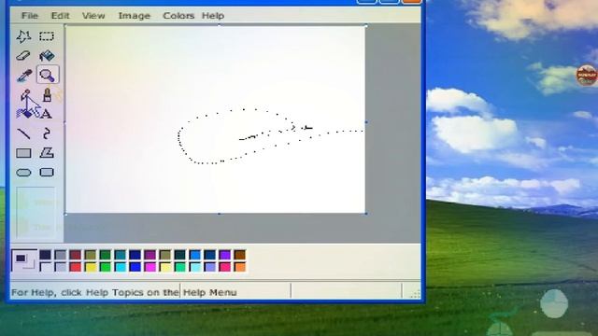Select the Polygon tool
598x336 pixels.
[47, 153]
